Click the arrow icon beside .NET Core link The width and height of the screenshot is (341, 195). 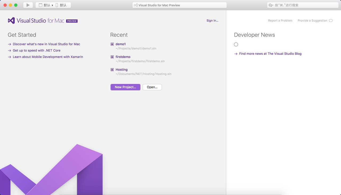tap(9, 50)
